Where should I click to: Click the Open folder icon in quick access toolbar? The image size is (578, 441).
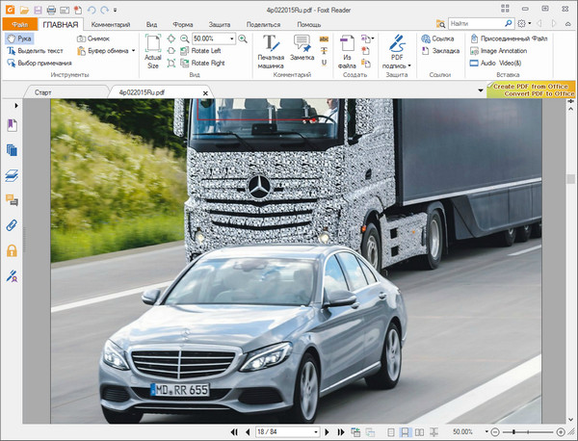coord(24,10)
